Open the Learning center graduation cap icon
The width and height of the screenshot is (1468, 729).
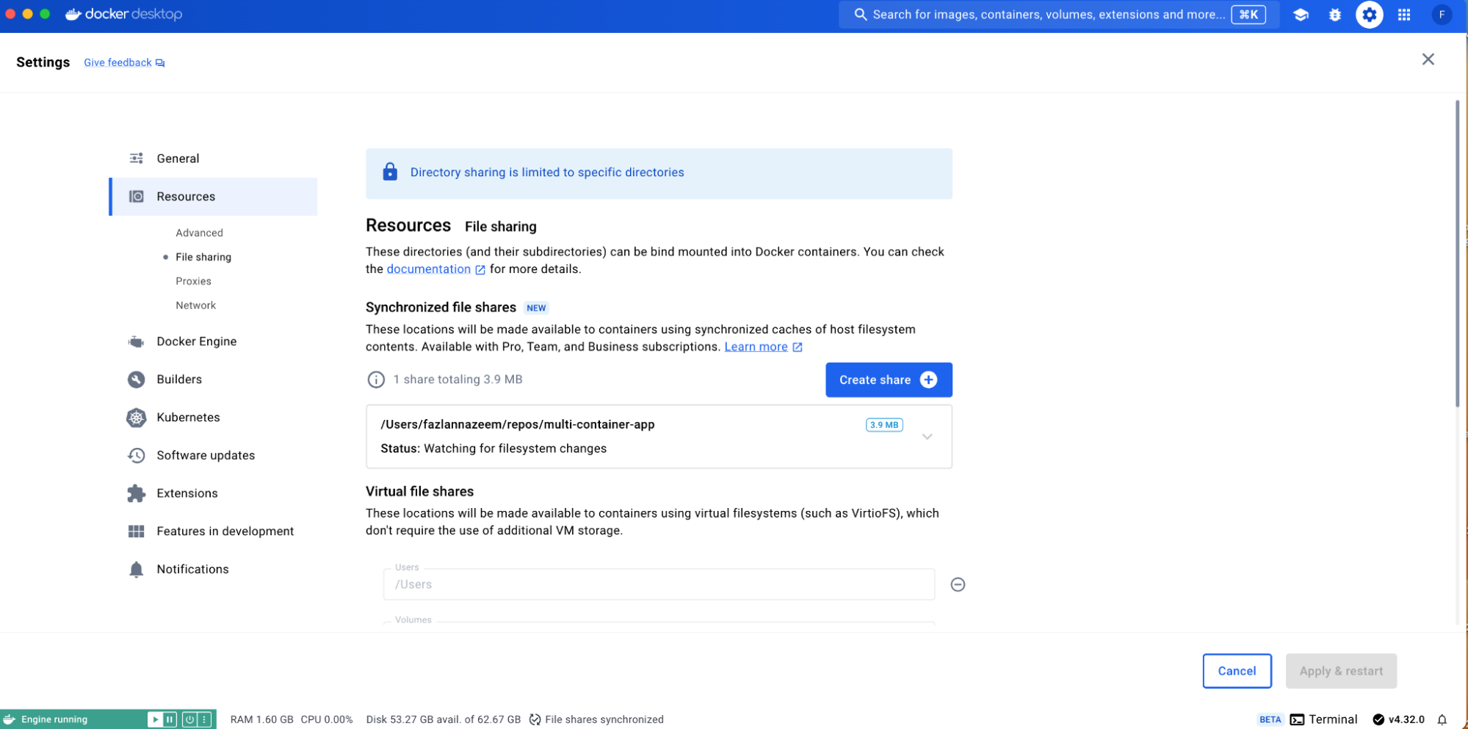click(x=1301, y=15)
